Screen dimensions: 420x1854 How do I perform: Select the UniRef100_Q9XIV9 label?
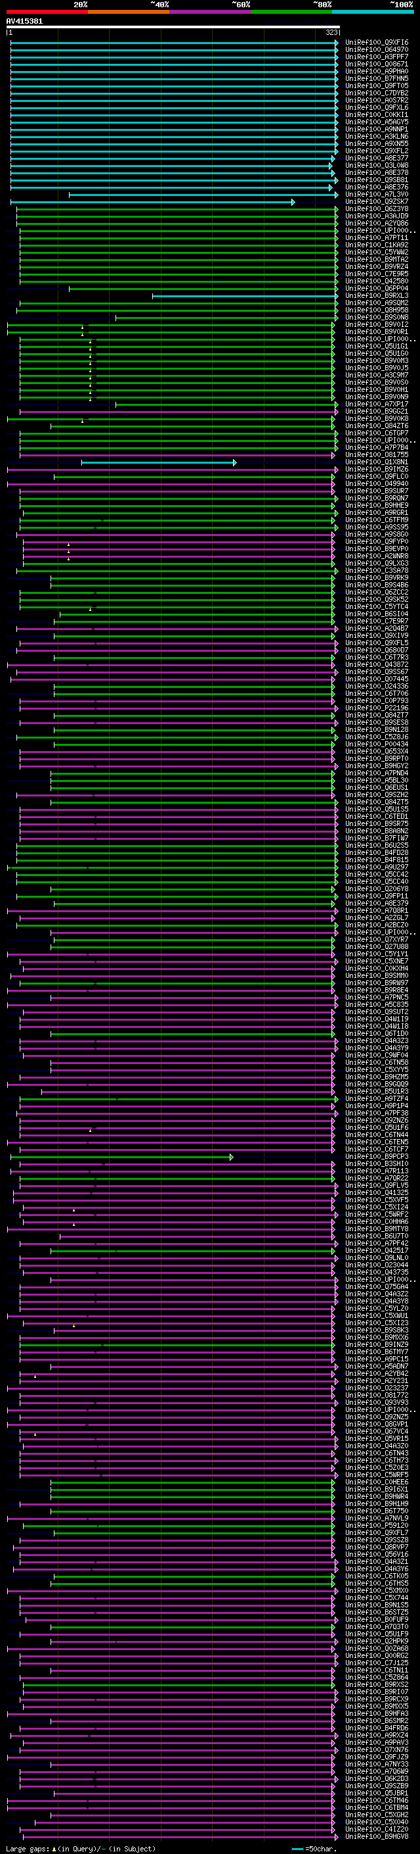(377, 635)
